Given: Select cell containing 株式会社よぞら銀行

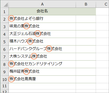Looking at the screenshot, I should [42, 19].
